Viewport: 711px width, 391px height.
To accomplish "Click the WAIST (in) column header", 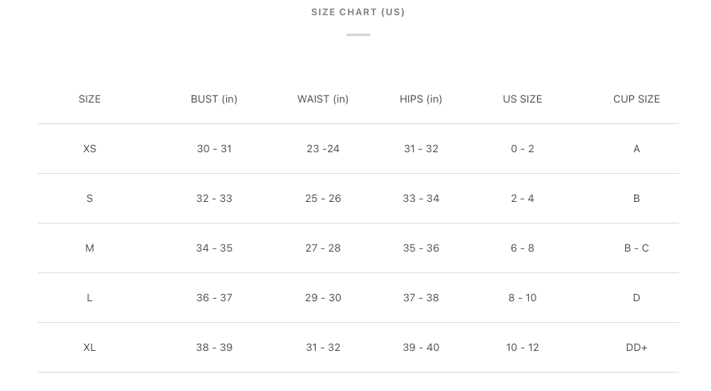I will tap(323, 99).
